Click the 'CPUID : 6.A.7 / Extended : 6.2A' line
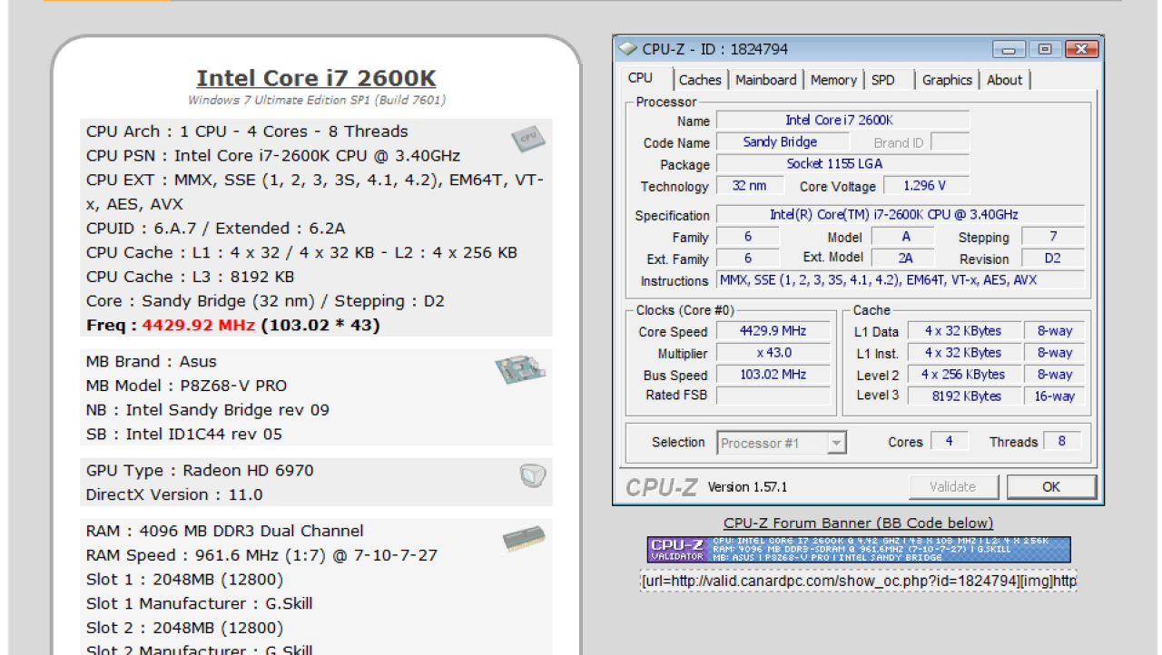1162x655 pixels. [215, 229]
